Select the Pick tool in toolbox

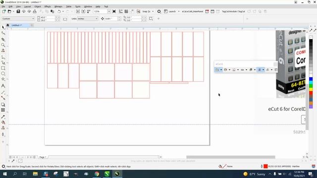3,27
